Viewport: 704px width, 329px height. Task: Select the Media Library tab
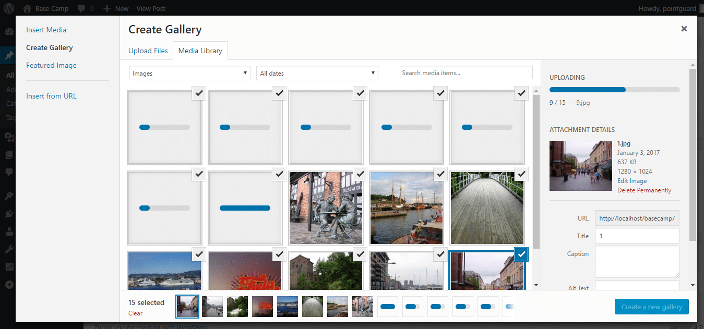(x=200, y=51)
